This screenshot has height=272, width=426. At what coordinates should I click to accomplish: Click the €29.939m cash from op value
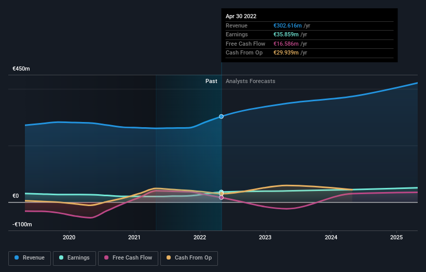[286, 53]
